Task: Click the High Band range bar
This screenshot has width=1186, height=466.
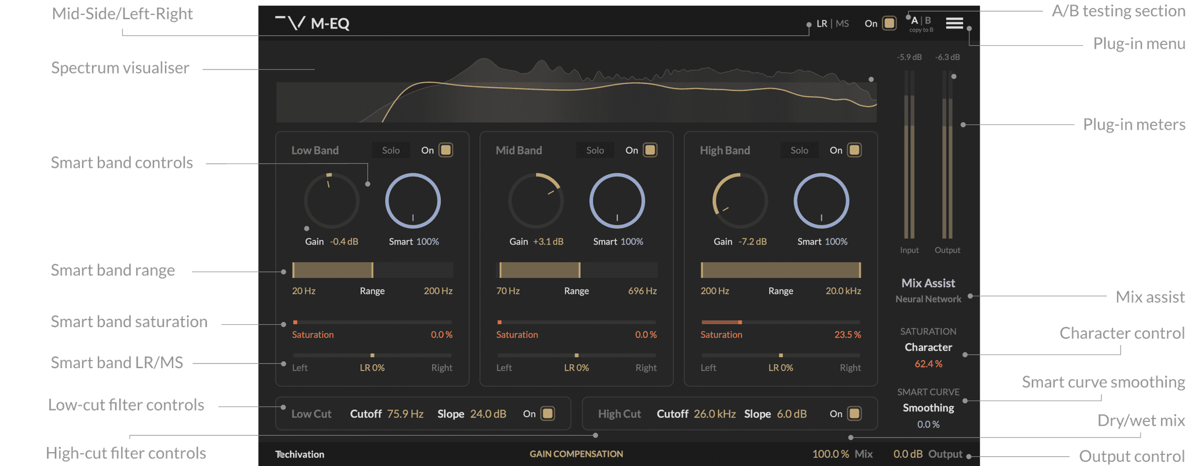Action: coord(781,270)
